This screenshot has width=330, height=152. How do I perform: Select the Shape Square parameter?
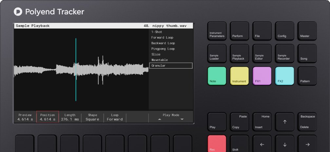[92, 117]
